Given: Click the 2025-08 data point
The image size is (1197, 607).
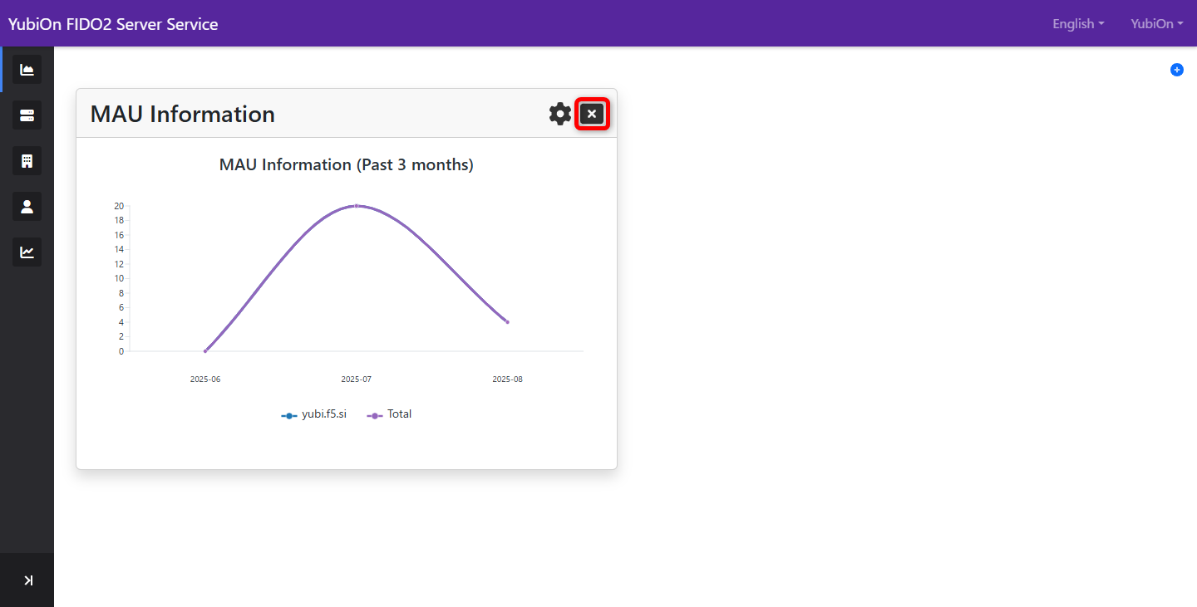Looking at the screenshot, I should click(507, 322).
